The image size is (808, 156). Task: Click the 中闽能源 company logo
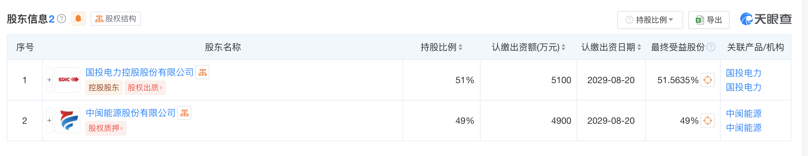(67, 121)
